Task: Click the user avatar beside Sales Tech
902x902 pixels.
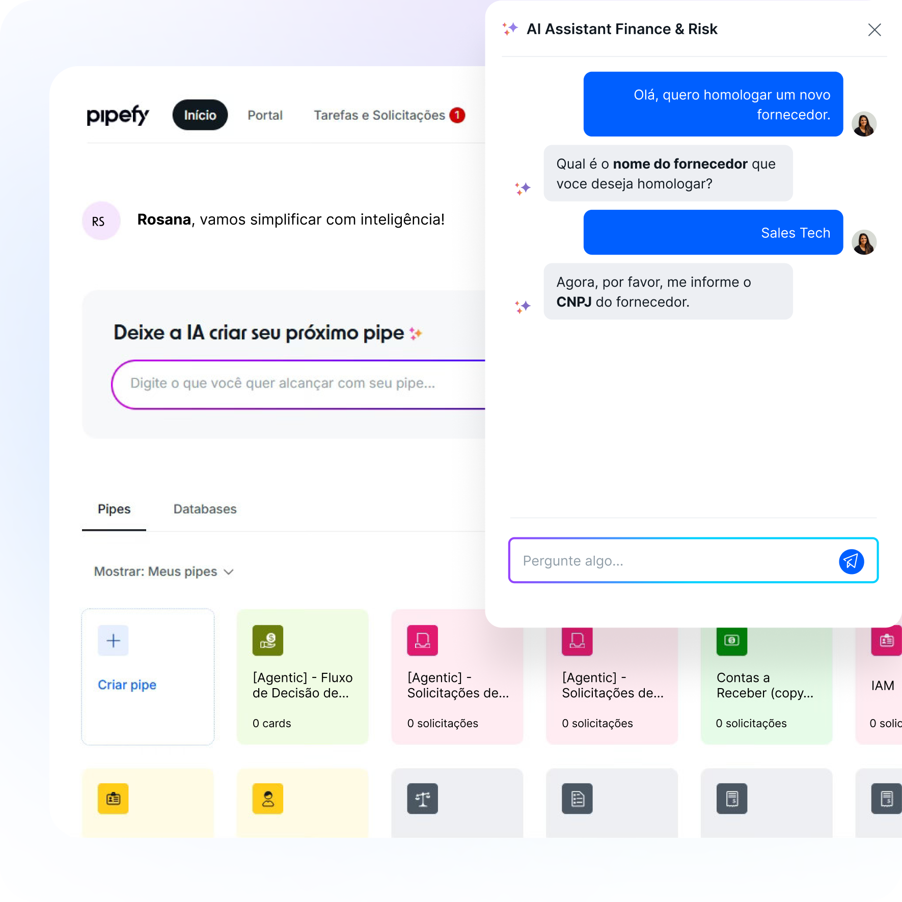Action: click(x=864, y=242)
